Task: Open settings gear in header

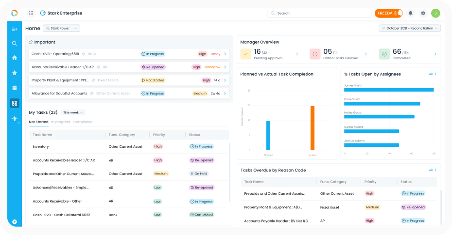Action: pyautogui.click(x=423, y=13)
